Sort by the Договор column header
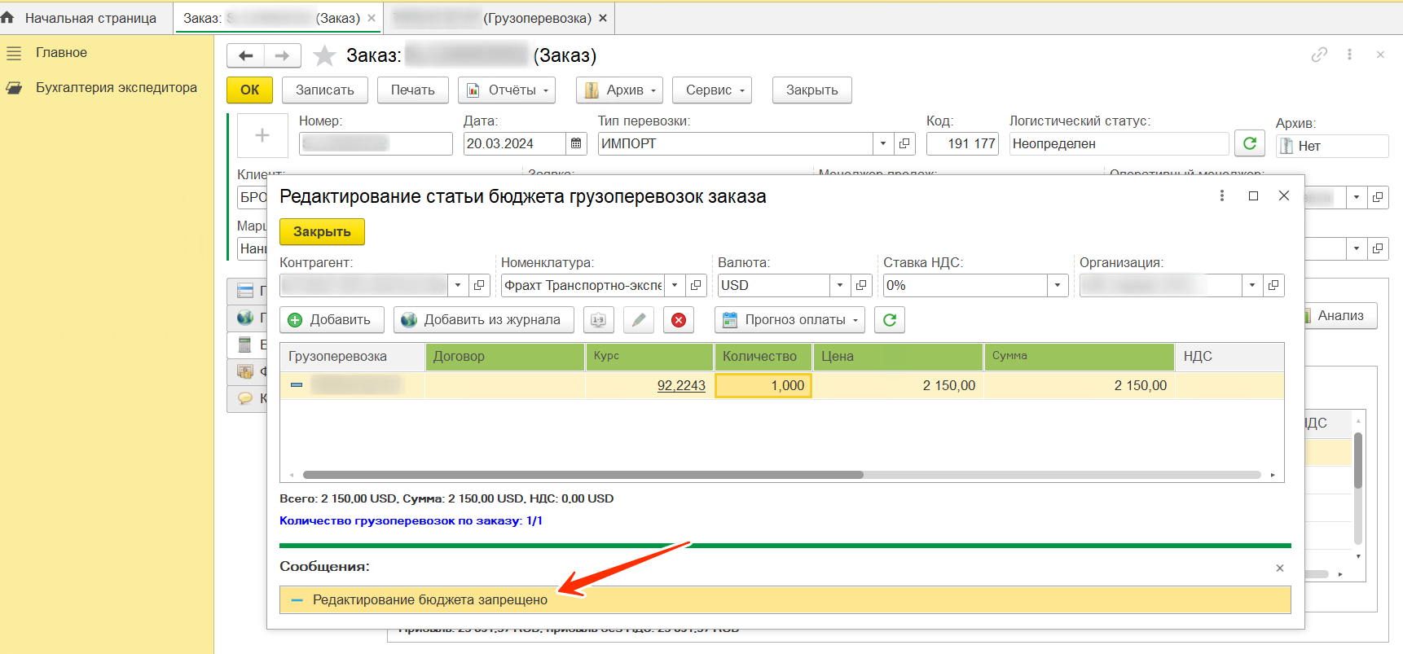Viewport: 1403px width, 654px height. [x=505, y=357]
